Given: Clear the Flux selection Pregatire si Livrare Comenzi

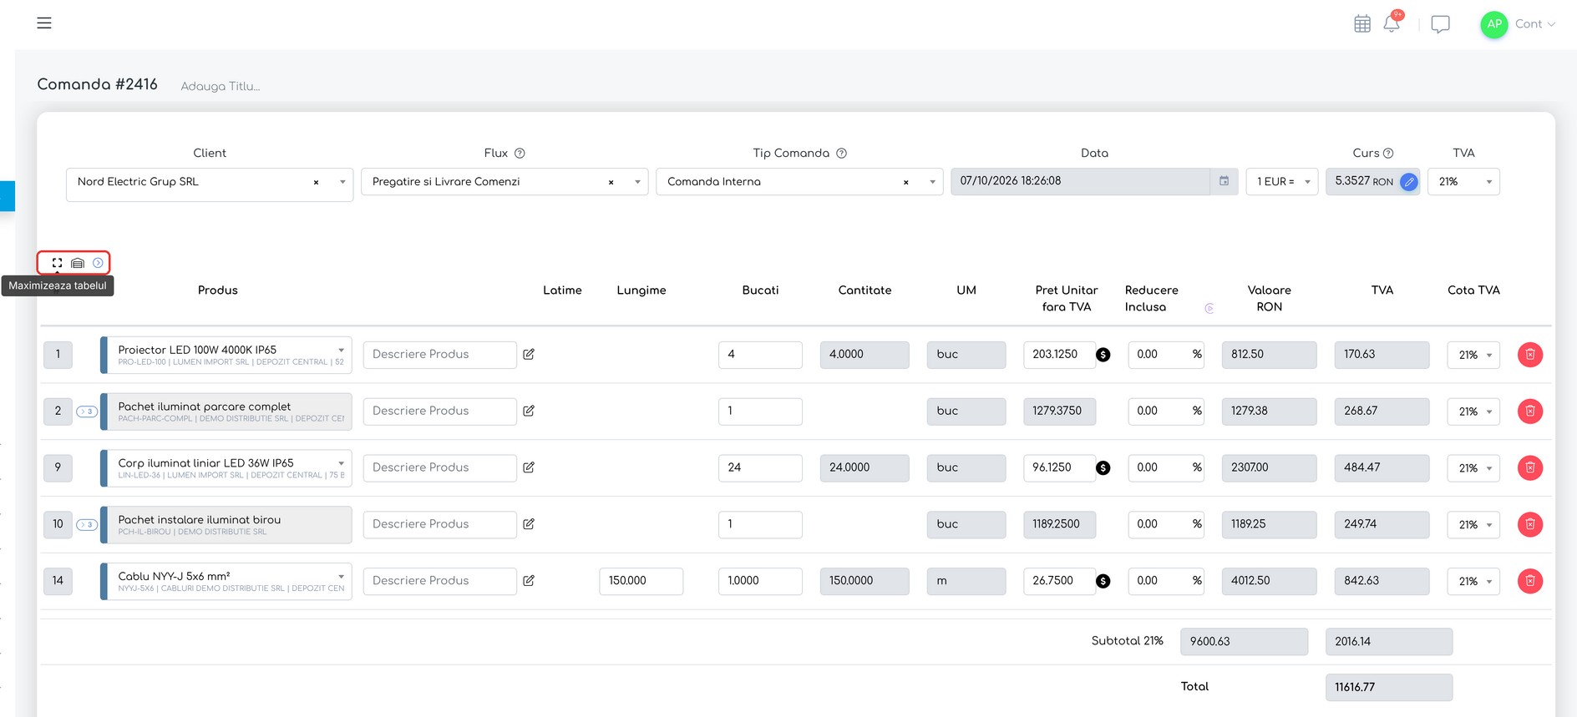Looking at the screenshot, I should tap(611, 182).
